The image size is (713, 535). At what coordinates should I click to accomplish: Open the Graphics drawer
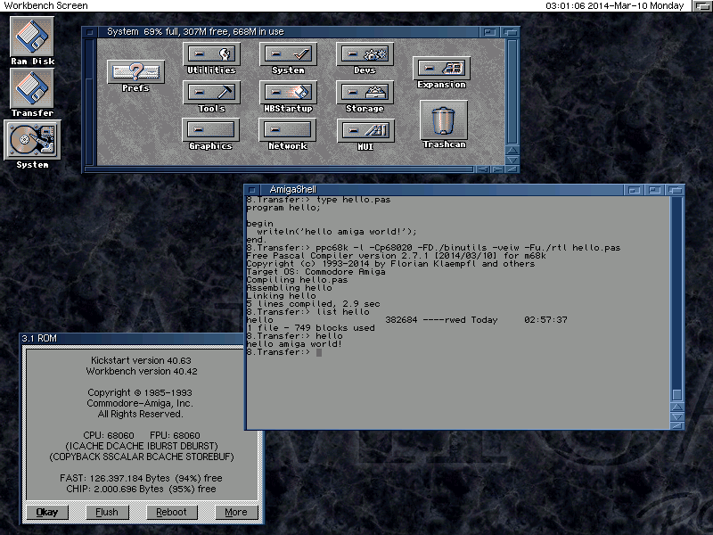pyautogui.click(x=210, y=135)
